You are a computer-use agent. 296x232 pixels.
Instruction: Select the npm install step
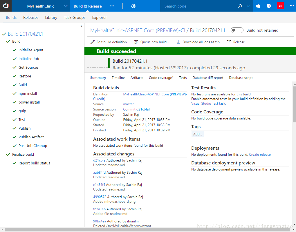coord(28,93)
